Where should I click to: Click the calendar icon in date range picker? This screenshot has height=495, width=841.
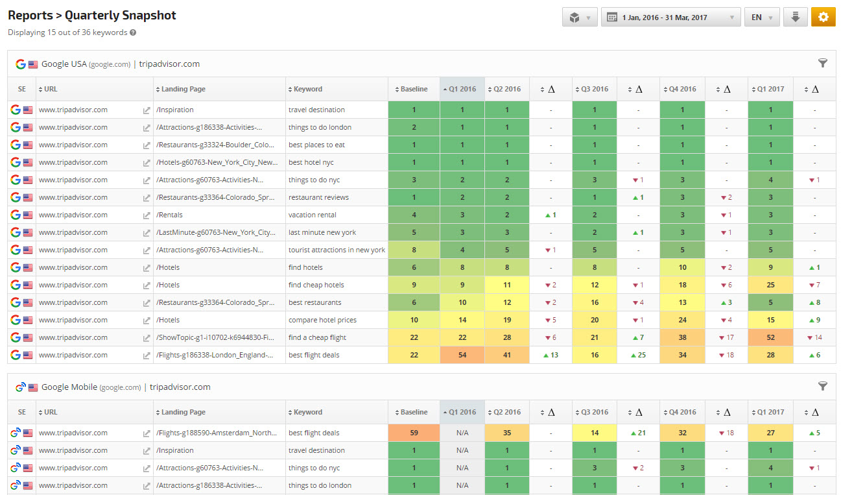tap(611, 18)
